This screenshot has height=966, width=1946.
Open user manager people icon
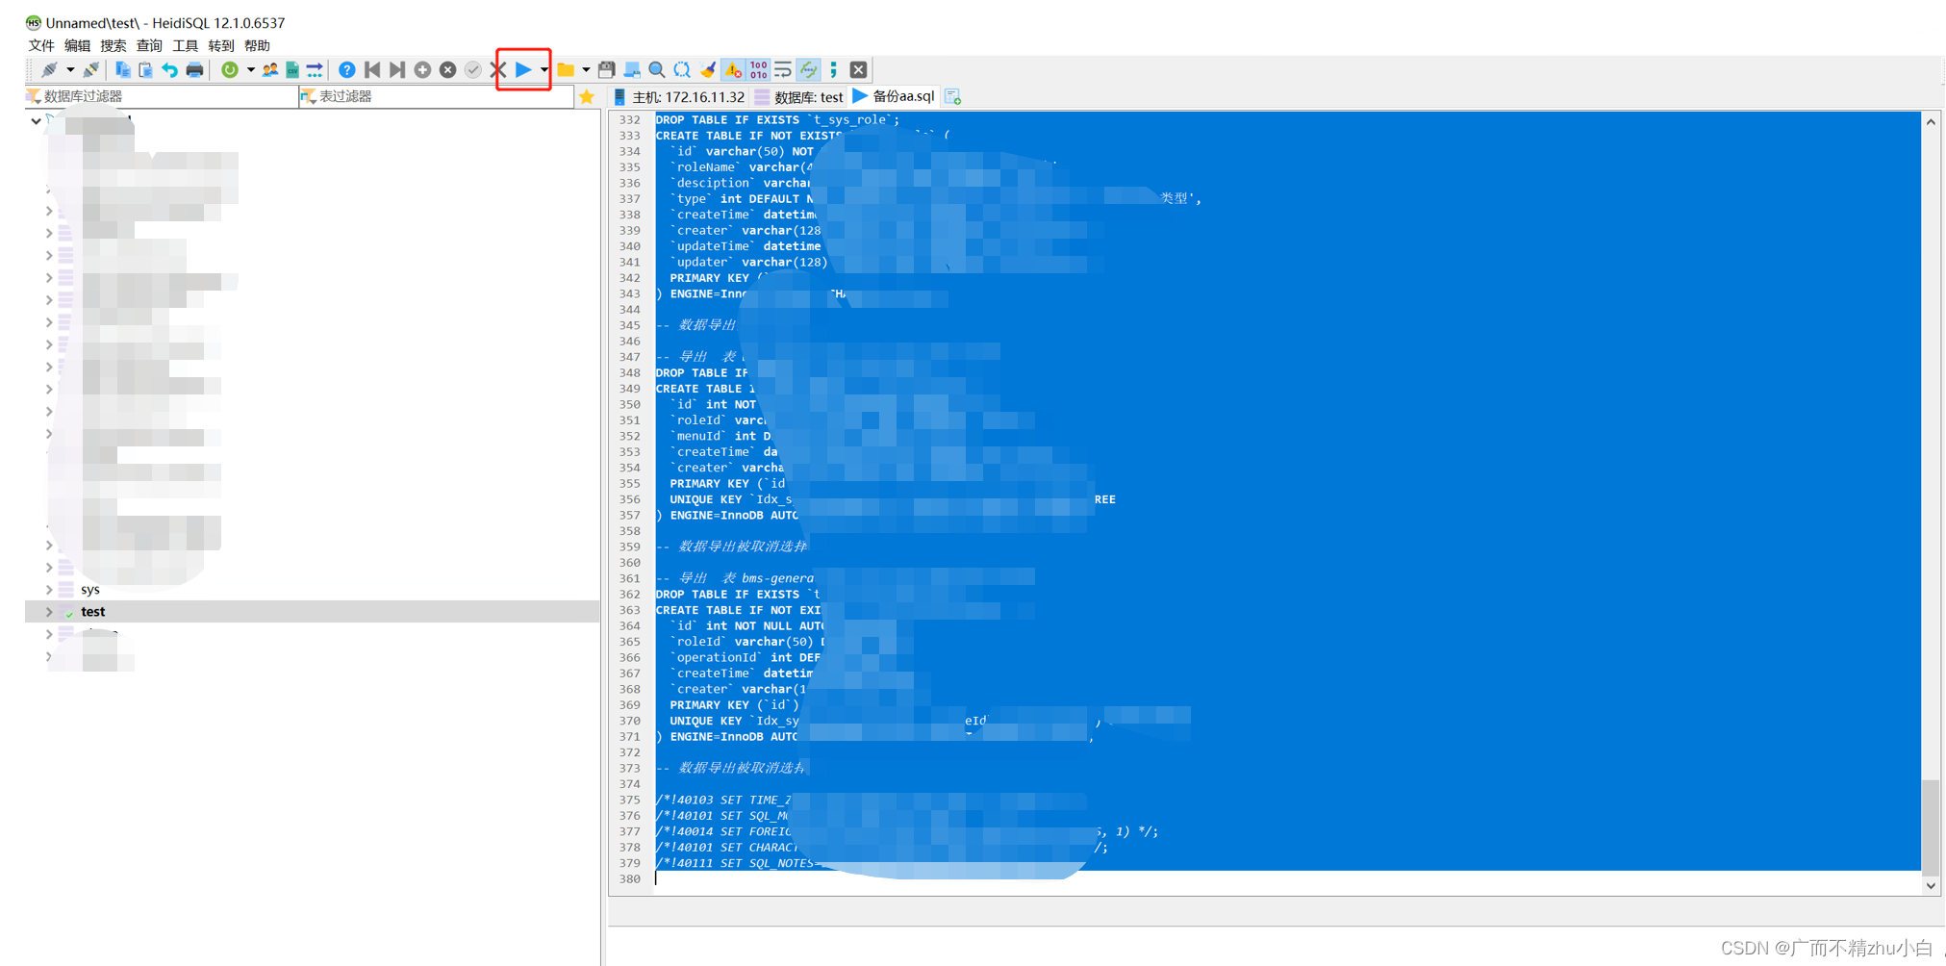point(269,69)
